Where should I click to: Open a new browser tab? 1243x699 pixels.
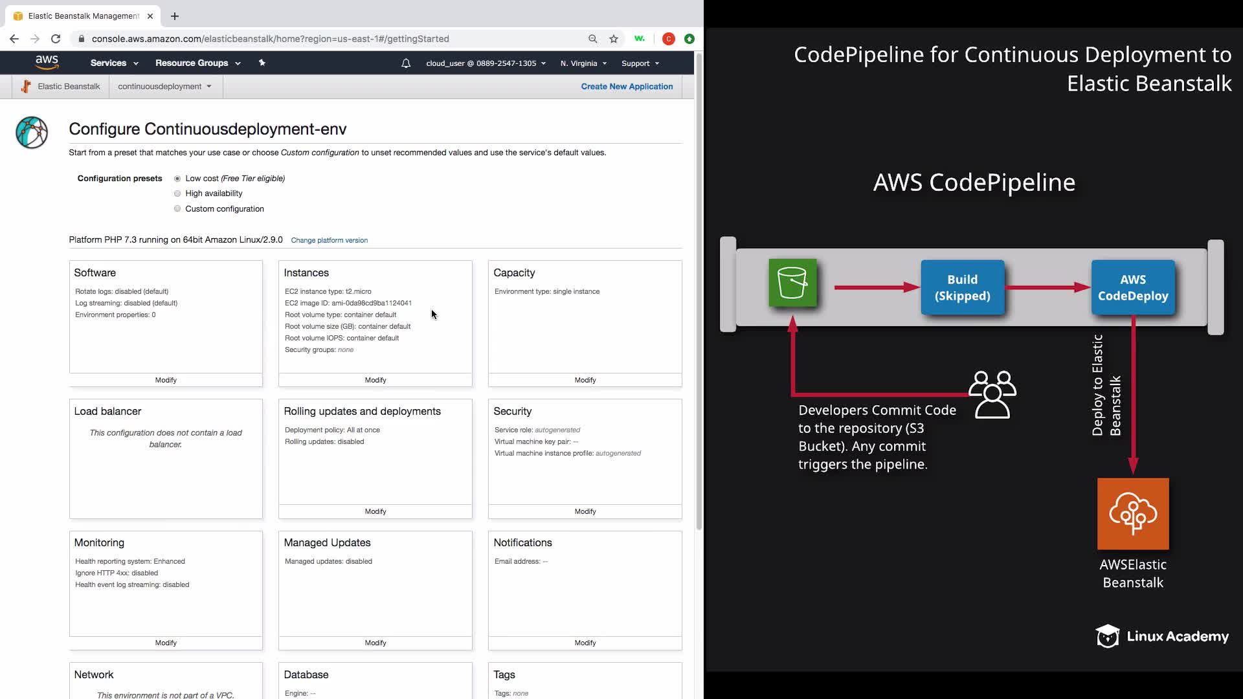point(175,16)
